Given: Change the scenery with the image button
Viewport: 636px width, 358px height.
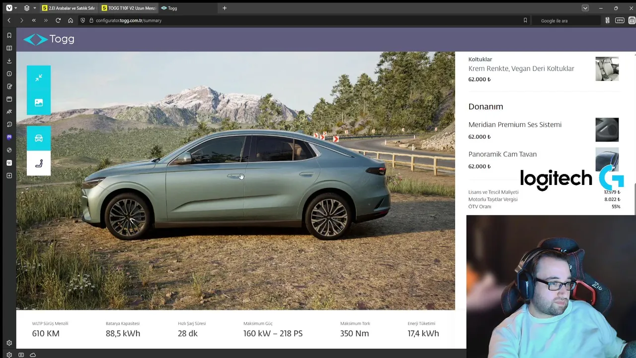Looking at the screenshot, I should [x=39, y=102].
